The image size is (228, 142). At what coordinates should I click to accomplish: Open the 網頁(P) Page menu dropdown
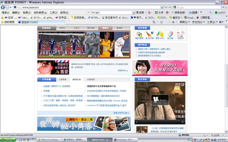click(x=185, y=22)
